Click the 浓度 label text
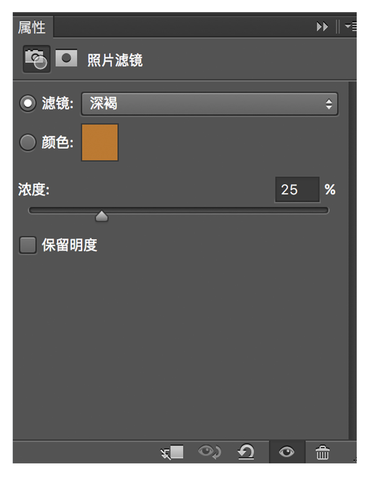Image resolution: width=373 pixels, height=477 pixels. [x=34, y=190]
